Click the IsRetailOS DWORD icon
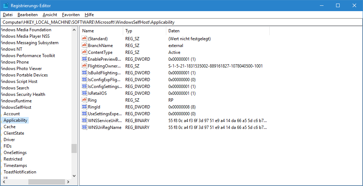The width and height of the screenshot is (363, 186). click(84, 93)
